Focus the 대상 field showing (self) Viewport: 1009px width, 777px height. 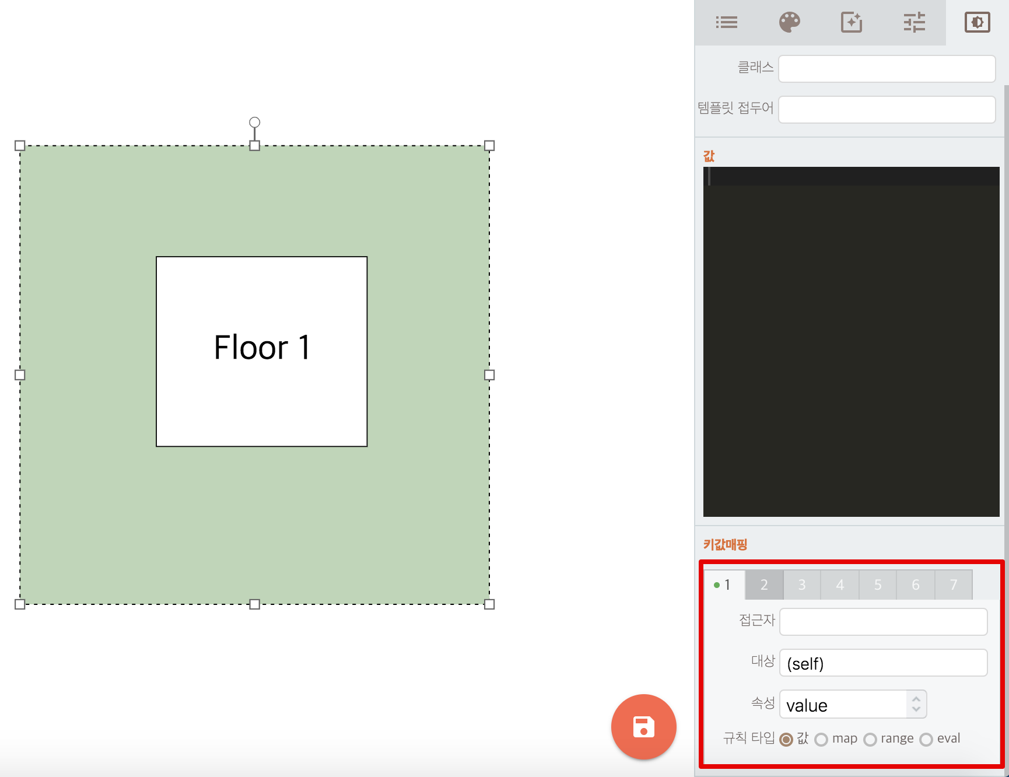(884, 663)
